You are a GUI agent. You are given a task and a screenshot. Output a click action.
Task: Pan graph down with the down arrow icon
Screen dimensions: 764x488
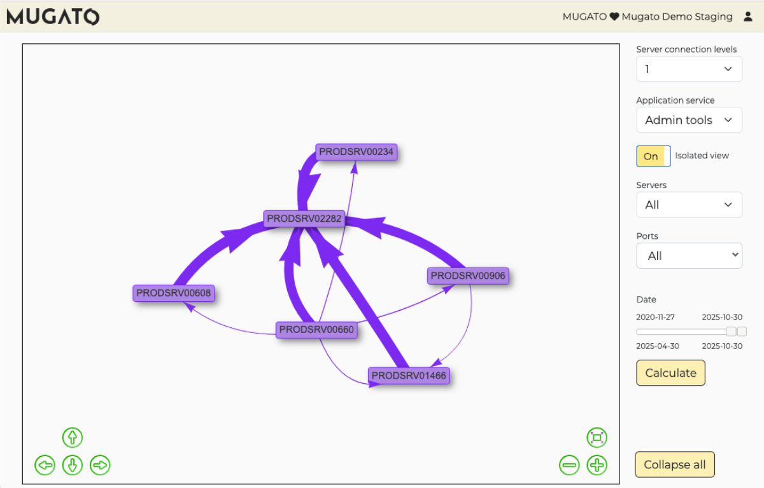(x=73, y=465)
